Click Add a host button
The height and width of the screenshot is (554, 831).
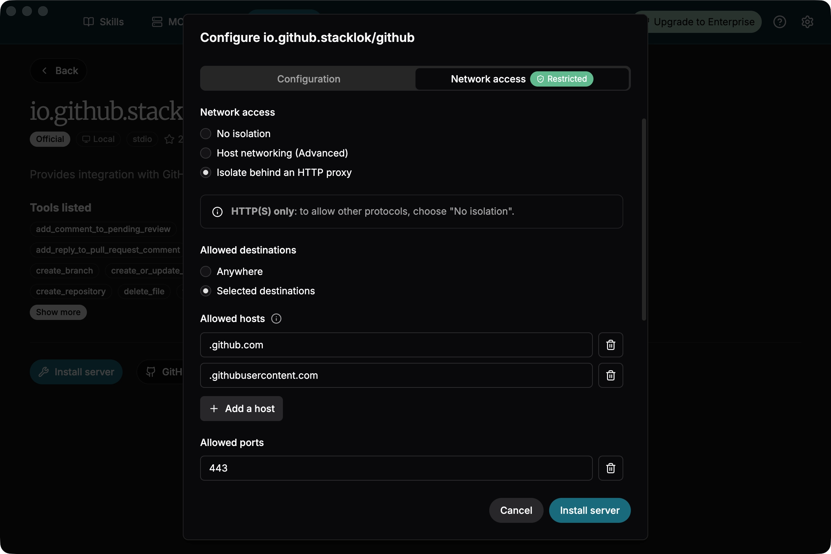point(241,409)
